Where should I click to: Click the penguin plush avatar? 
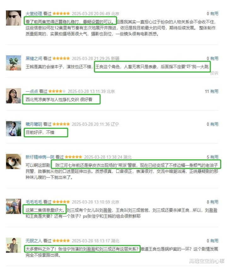pyautogui.click(x=14, y=162)
